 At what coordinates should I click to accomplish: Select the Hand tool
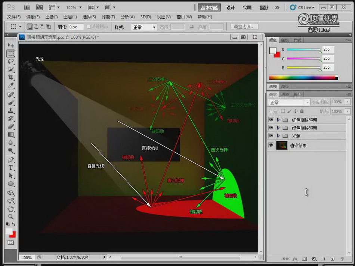pos(11,208)
